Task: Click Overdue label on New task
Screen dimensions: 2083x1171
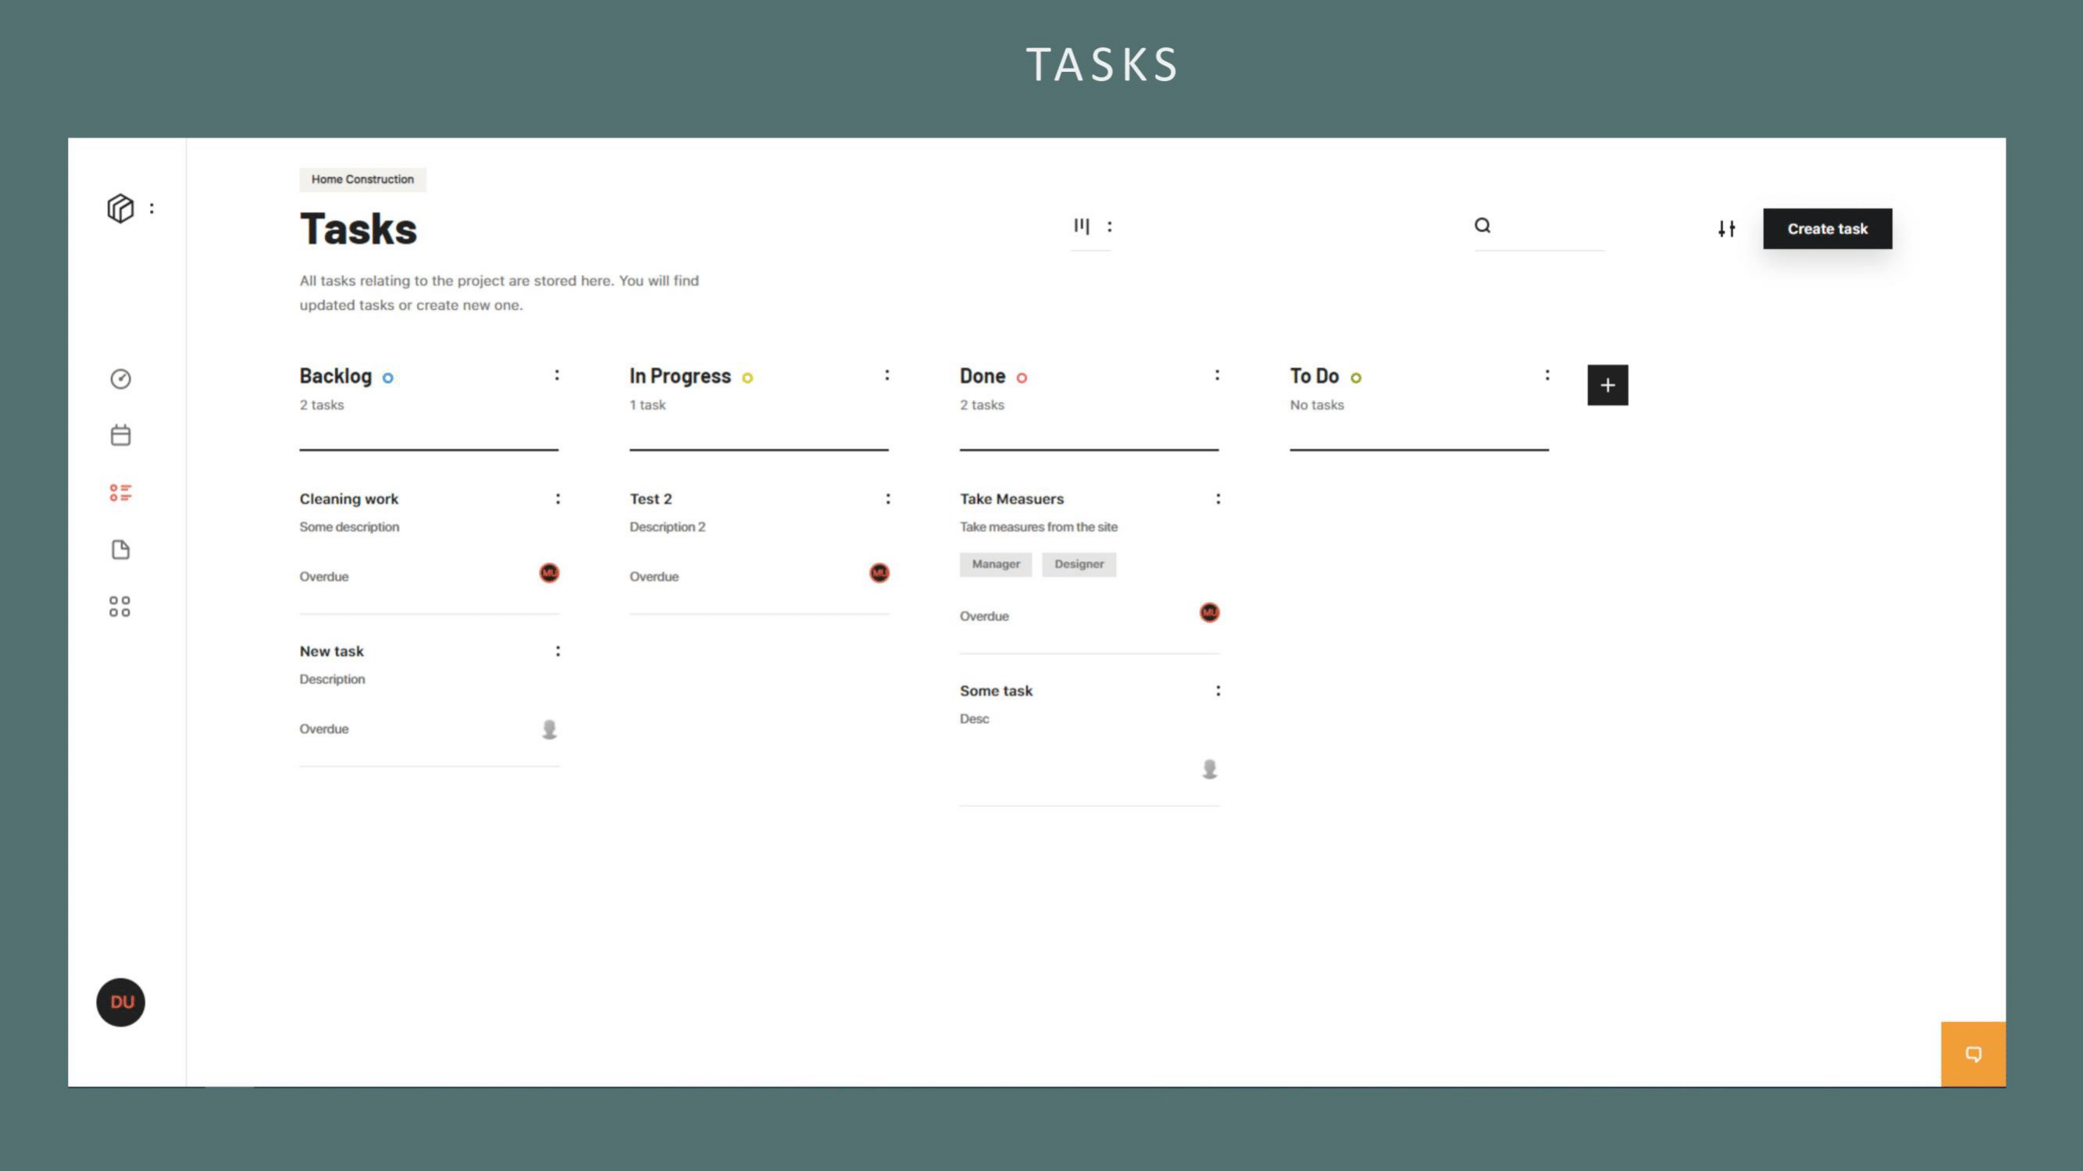Action: click(324, 729)
